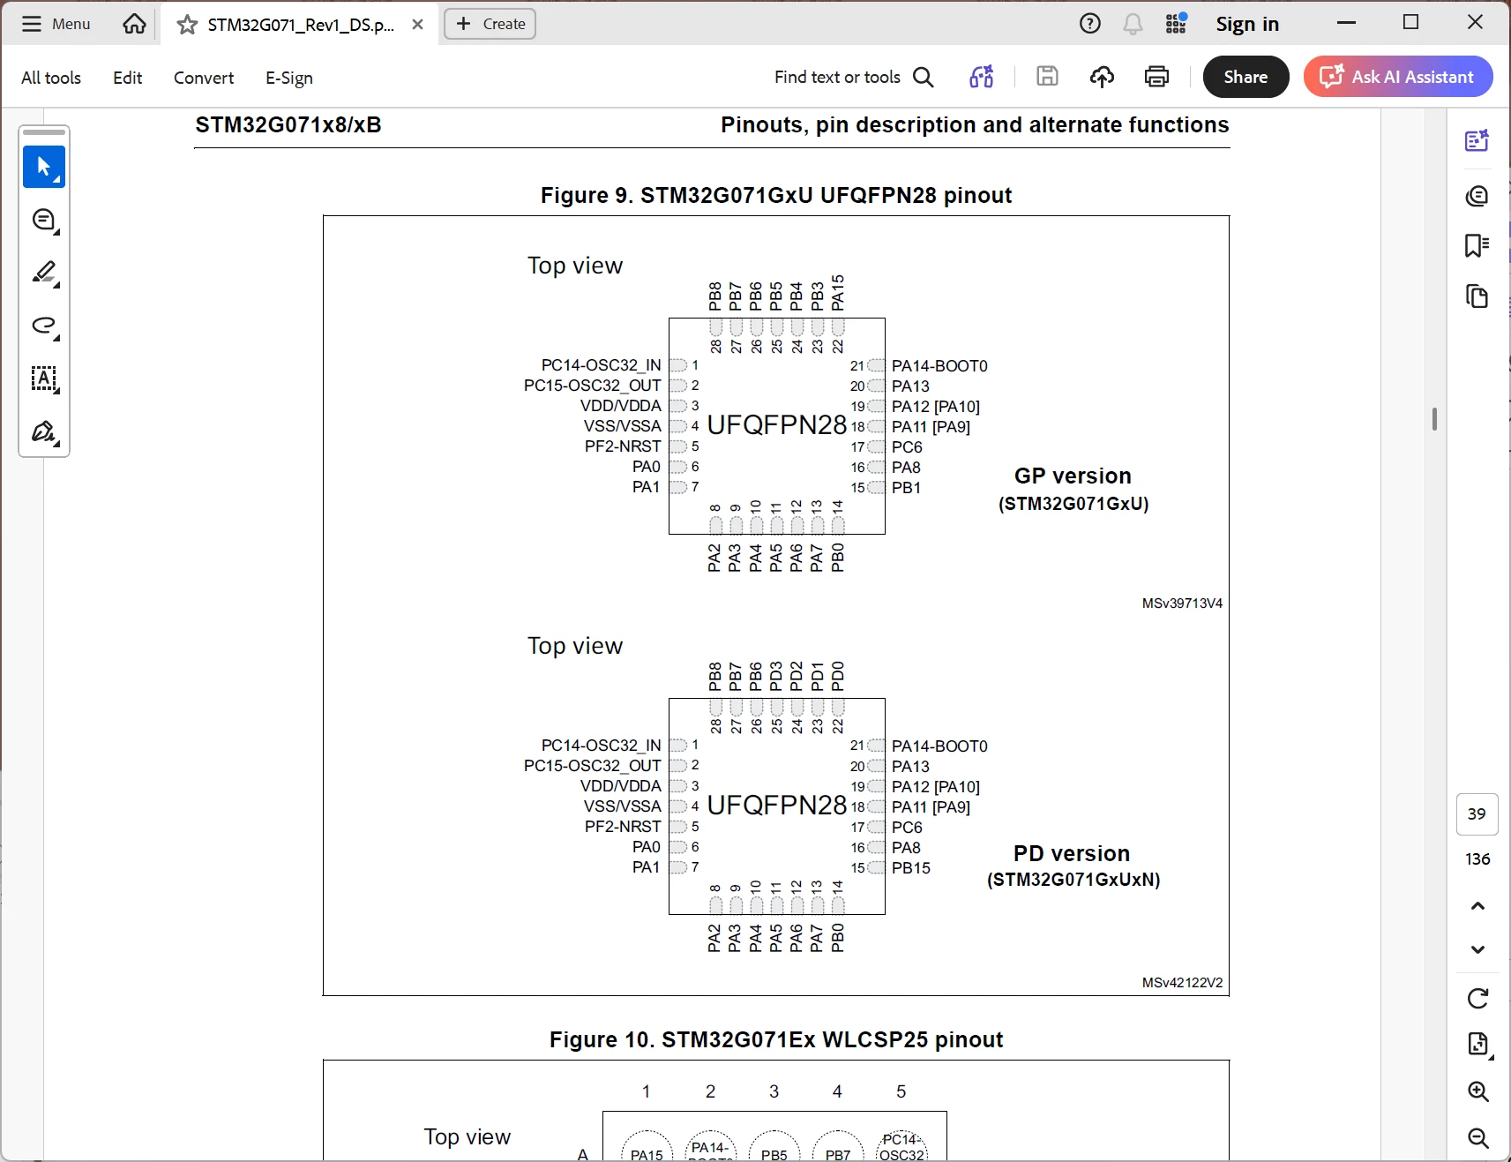The image size is (1511, 1162).
Task: Go to next page arrow
Action: (1477, 949)
